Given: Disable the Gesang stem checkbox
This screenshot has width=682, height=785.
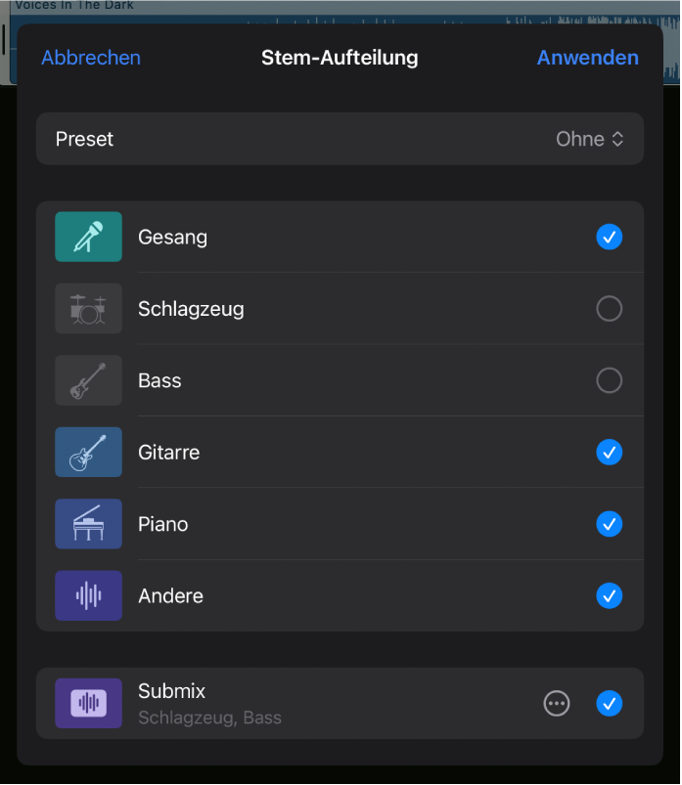Looking at the screenshot, I should tap(609, 237).
